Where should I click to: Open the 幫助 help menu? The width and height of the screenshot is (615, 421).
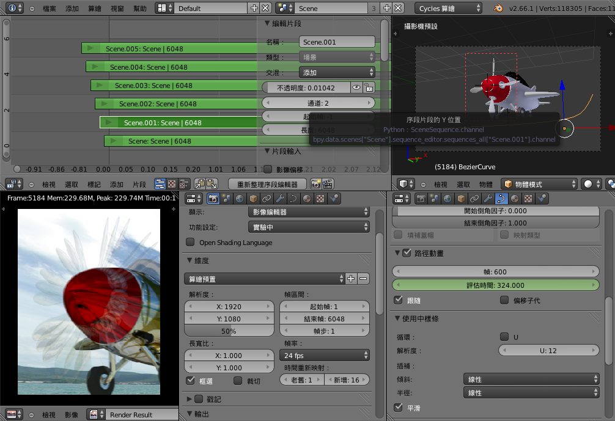tap(139, 8)
